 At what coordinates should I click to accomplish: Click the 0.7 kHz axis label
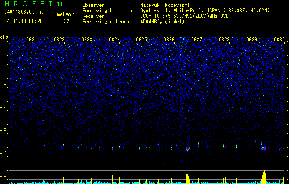point(4,152)
